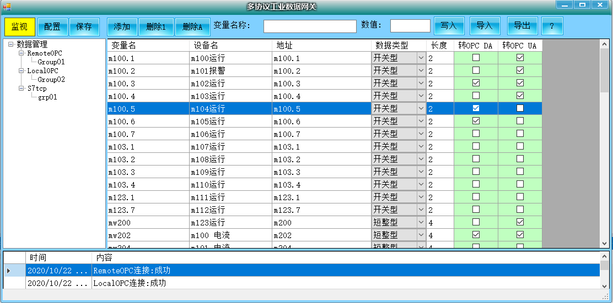
Task: Open data type dropdown for m100.3
Action: pos(421,84)
